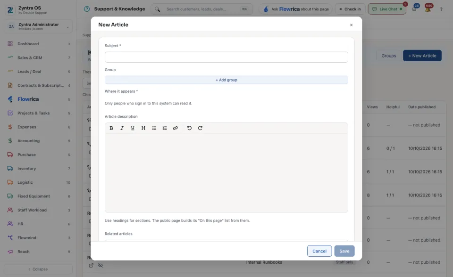Open Inventory module

(x=38, y=169)
